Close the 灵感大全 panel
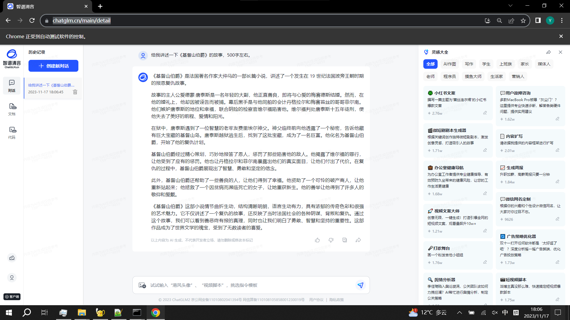Image resolution: width=570 pixels, height=320 pixels. click(560, 52)
